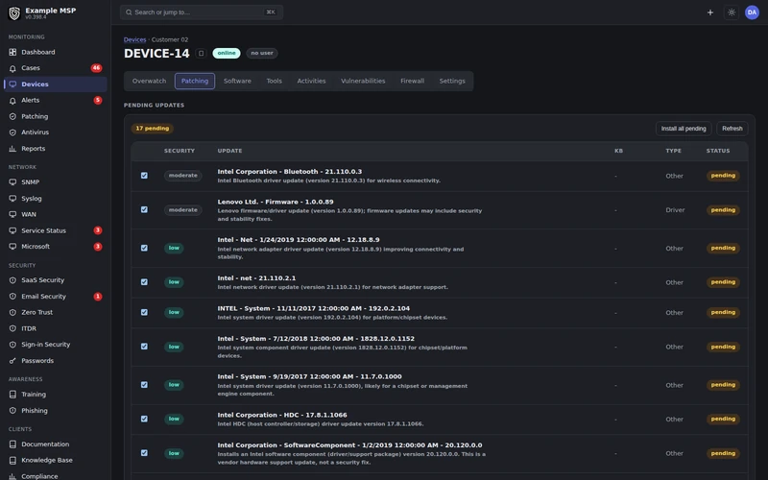Open Training in sidebar
768x480 pixels.
[55, 395]
